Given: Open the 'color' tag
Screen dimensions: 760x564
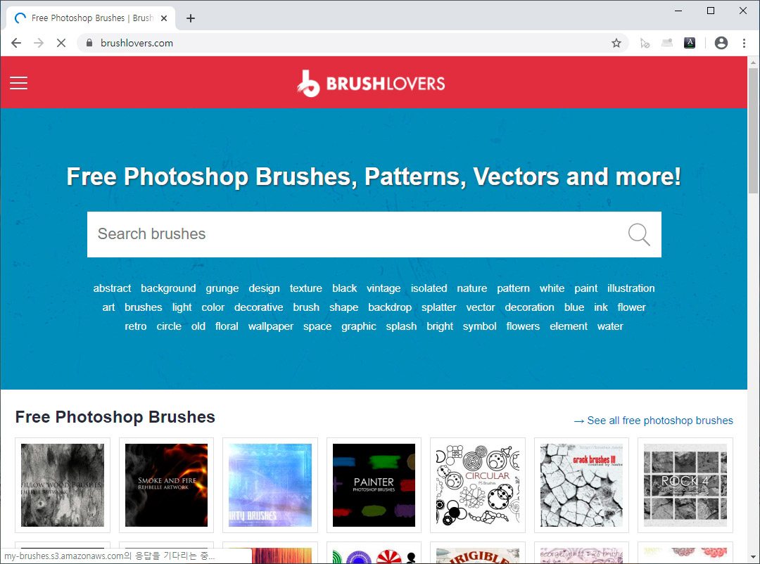Looking at the screenshot, I should pos(213,307).
